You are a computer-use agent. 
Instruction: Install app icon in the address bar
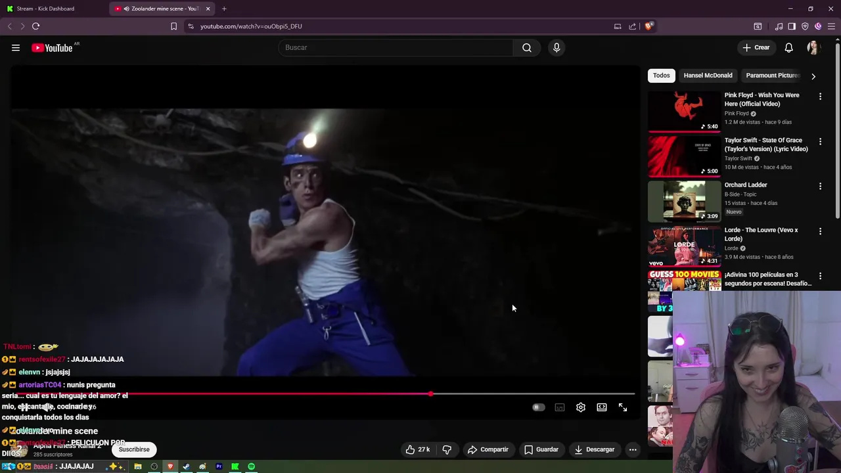click(618, 26)
